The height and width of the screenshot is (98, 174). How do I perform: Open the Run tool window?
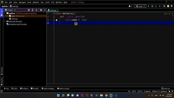click(7, 88)
